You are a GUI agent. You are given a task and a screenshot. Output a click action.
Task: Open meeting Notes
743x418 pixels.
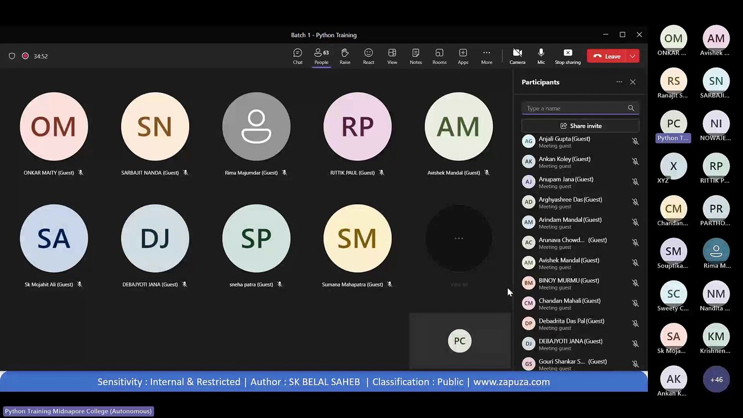pyautogui.click(x=416, y=56)
